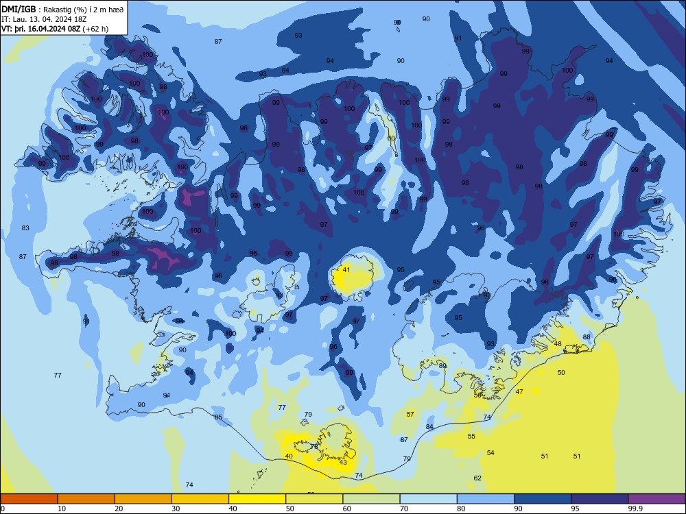Click the '41' value on yellow glacier patch
Screen dimensions: 686x514
[346, 269]
